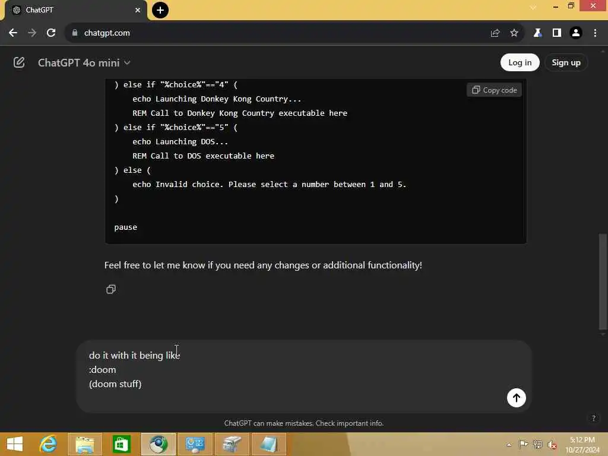Switch to the active browser taskbar icon

tap(158, 444)
